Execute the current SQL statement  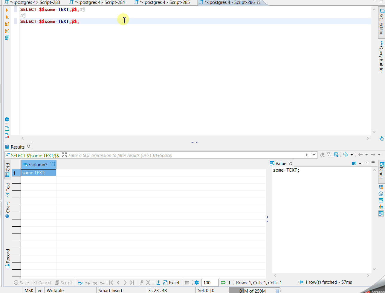7,10
